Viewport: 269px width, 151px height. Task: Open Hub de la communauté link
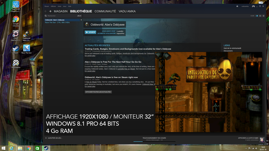[232, 48]
